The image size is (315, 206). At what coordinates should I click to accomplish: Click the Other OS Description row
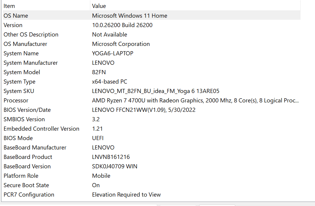[31, 34]
